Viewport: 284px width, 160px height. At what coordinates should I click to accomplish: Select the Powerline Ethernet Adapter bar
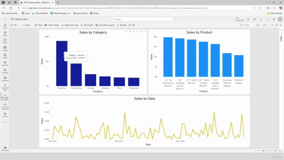tap(227, 65)
